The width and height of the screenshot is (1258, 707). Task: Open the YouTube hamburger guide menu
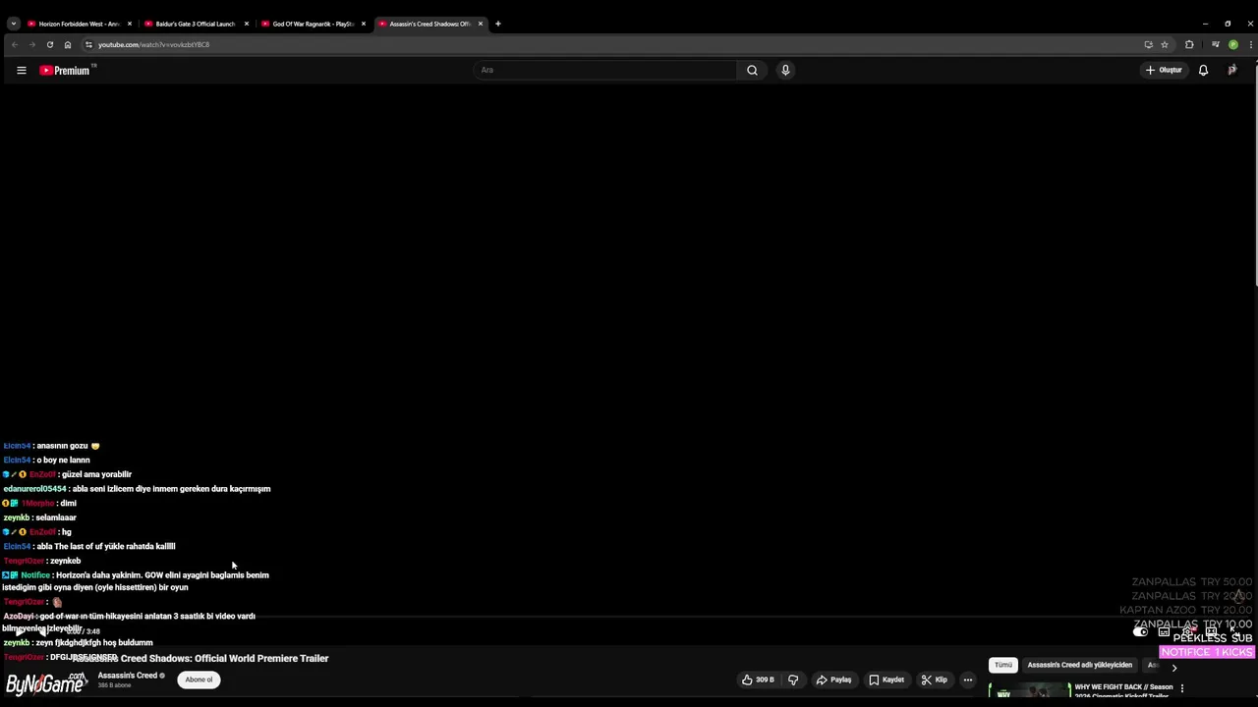pyautogui.click(x=21, y=70)
